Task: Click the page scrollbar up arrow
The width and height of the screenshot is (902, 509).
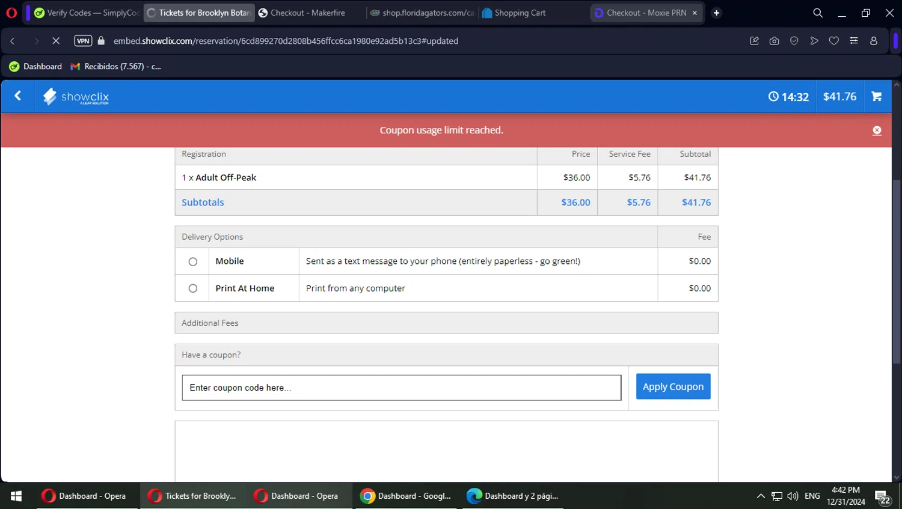Action: [x=897, y=85]
